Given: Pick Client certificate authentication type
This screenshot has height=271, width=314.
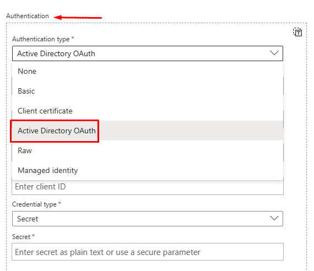Looking at the screenshot, I should pyautogui.click(x=148, y=111).
